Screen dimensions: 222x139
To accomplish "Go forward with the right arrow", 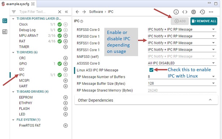I will pos(84,12).
